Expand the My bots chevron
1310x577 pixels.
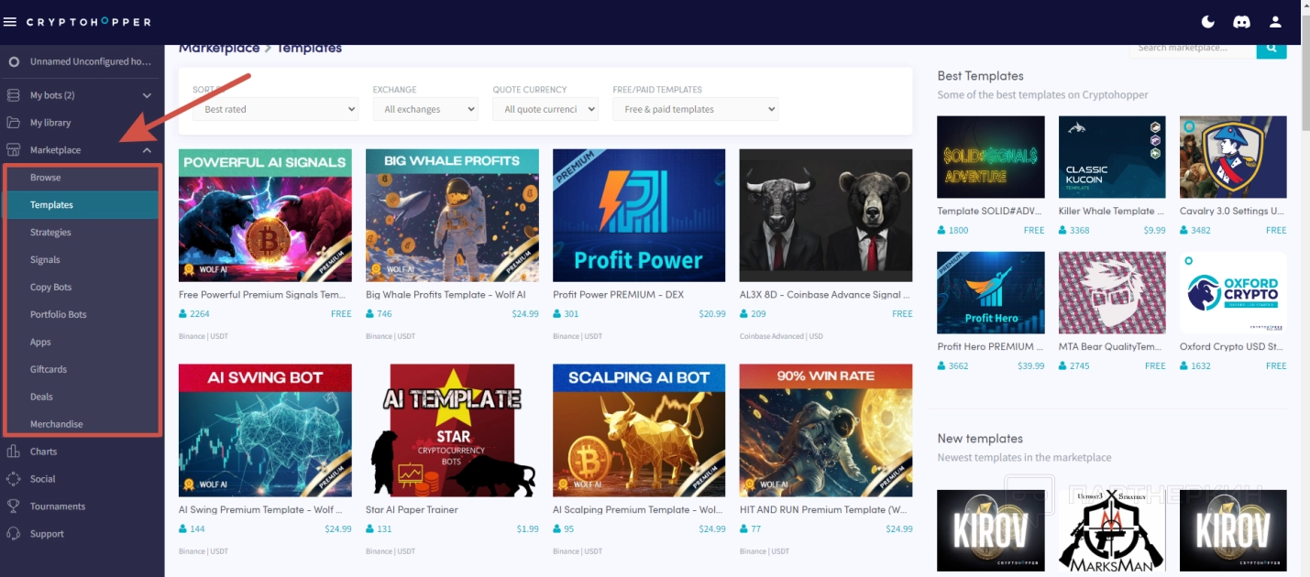pos(147,95)
